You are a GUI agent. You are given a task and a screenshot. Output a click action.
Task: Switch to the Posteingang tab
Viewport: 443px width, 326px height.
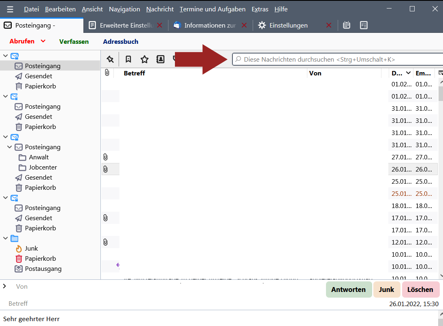click(42, 26)
